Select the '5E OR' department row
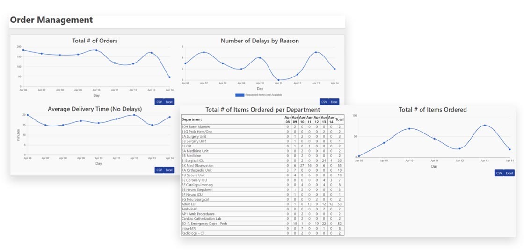 coord(262,146)
